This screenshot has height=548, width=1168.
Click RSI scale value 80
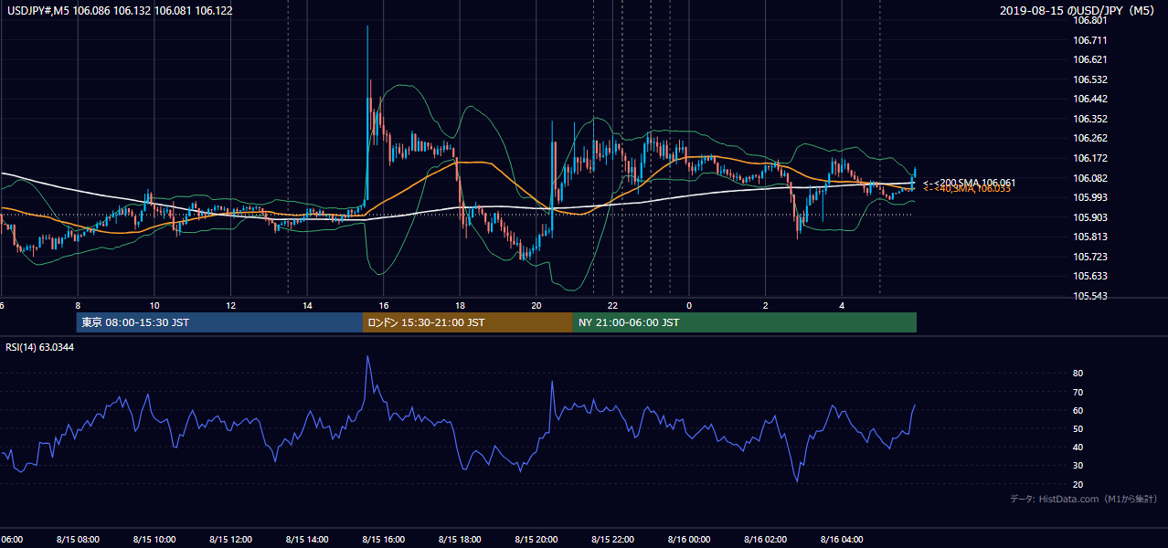point(1078,374)
